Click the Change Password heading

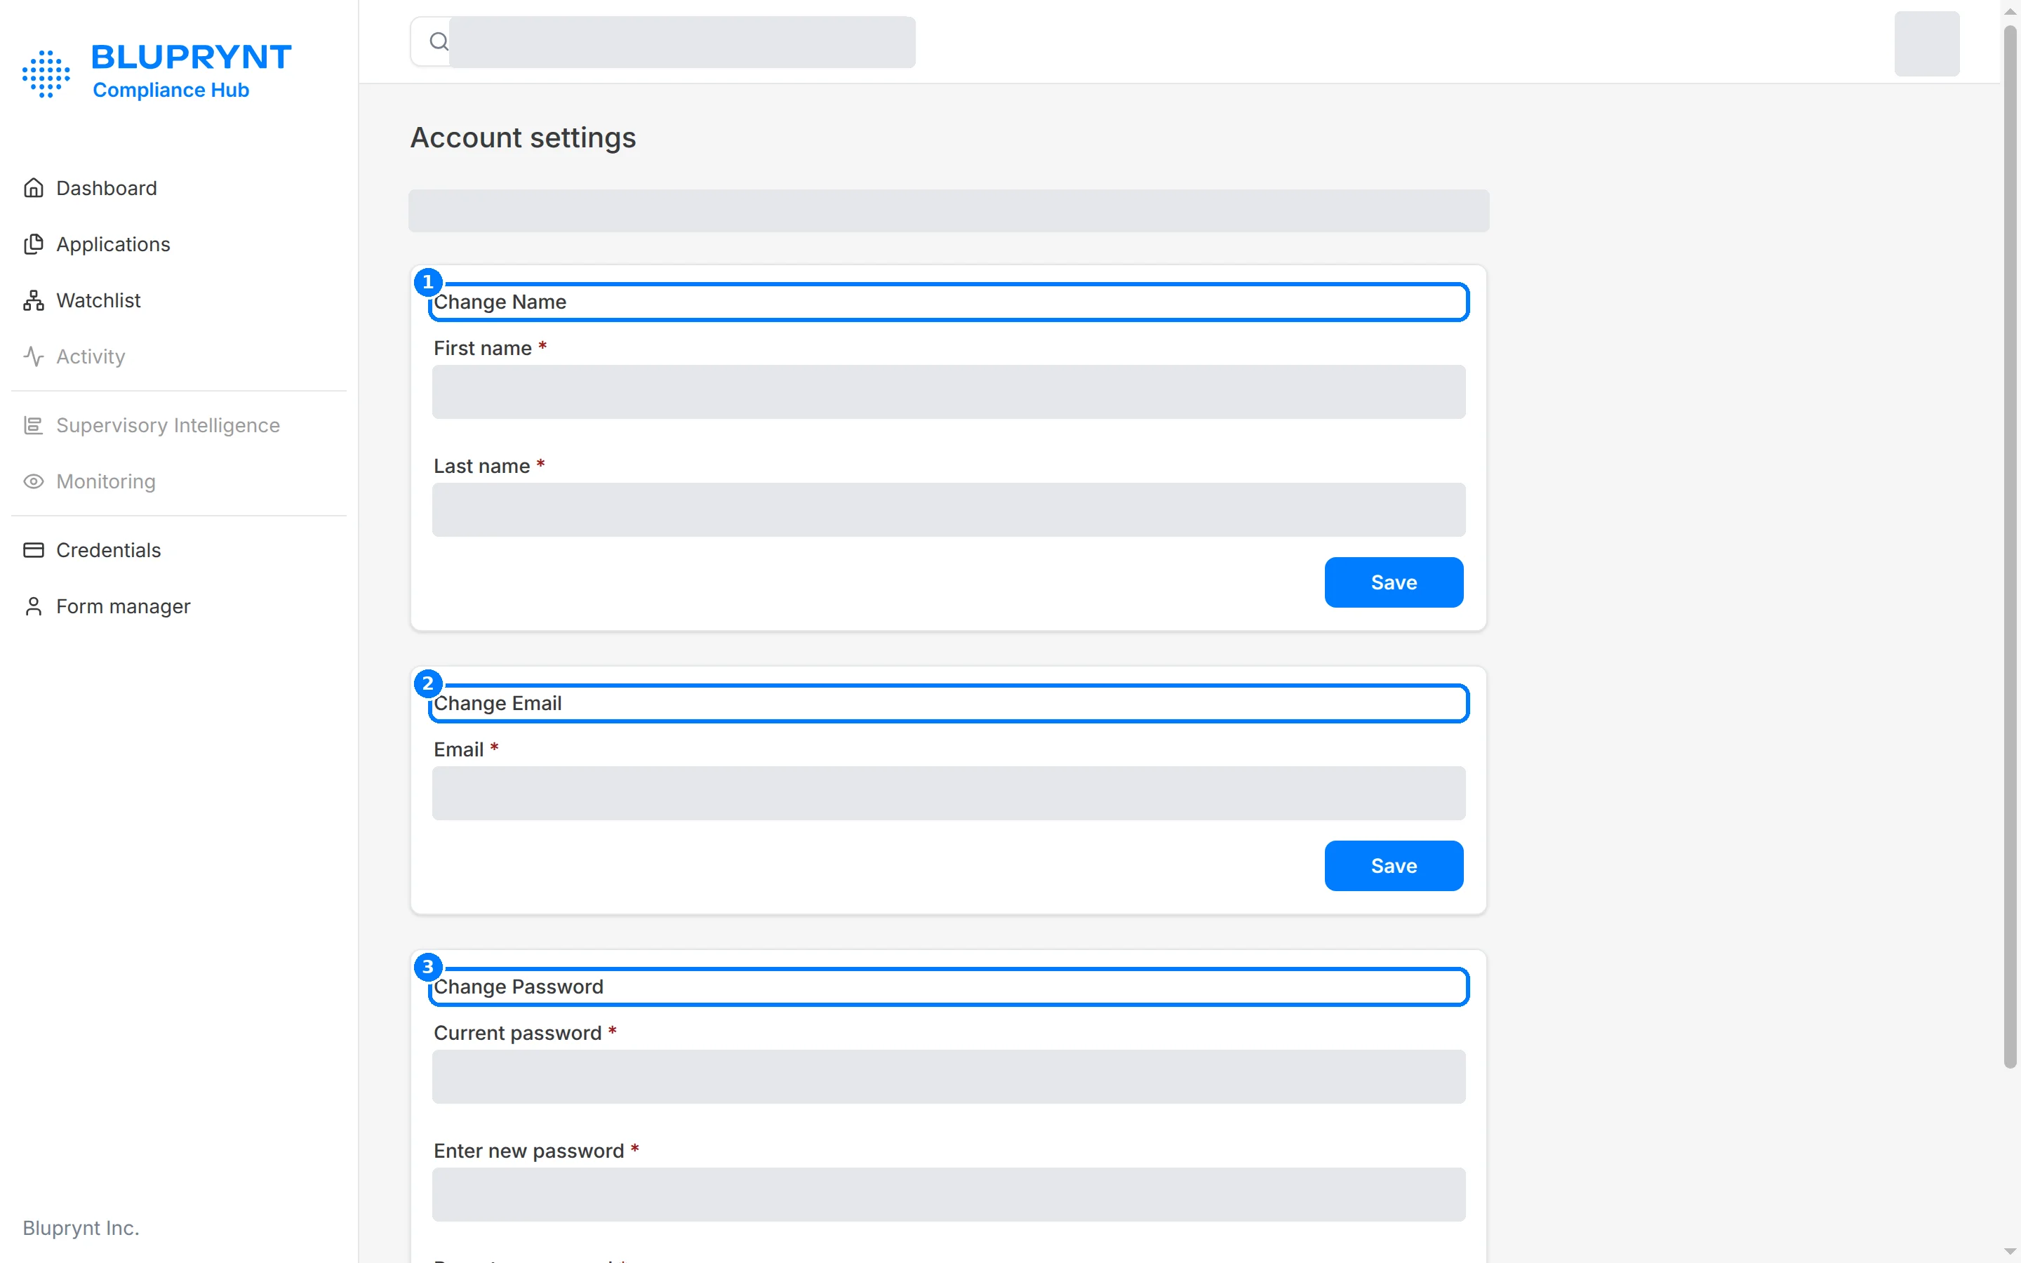(x=519, y=987)
